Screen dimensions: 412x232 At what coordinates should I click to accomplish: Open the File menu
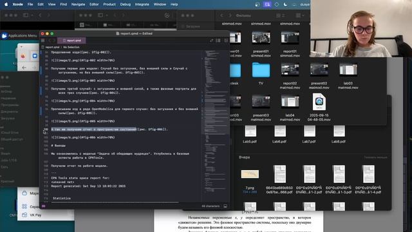30,5
